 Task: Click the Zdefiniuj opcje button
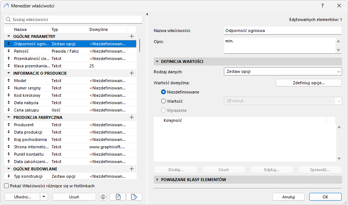[x=308, y=83]
